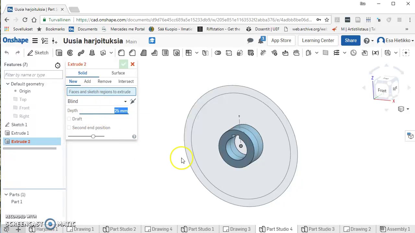Open the Variable (x) tool
The width and height of the screenshot is (415, 233).
pos(375,53)
